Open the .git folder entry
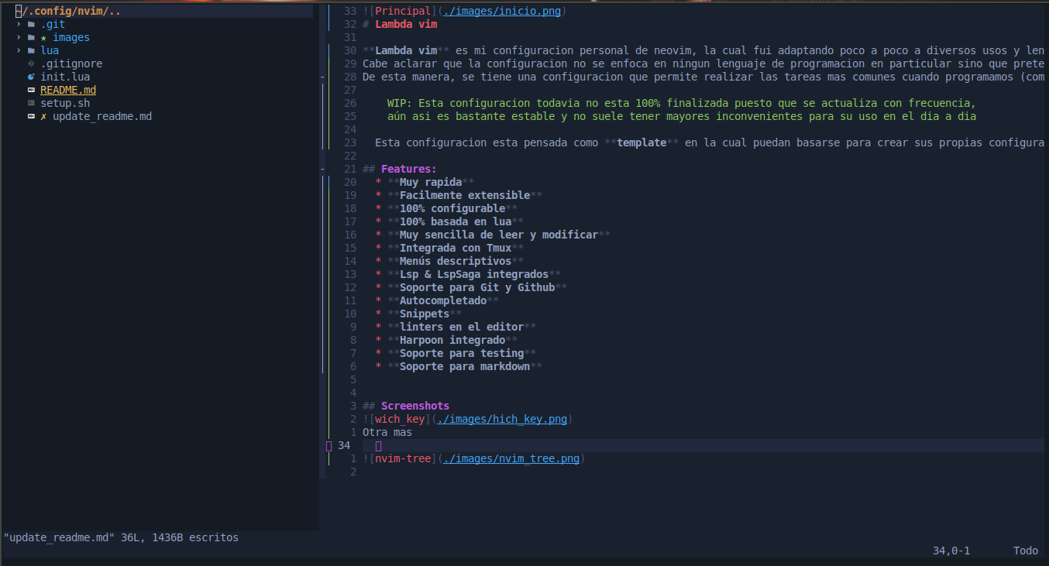The height and width of the screenshot is (566, 1049). (x=53, y=24)
